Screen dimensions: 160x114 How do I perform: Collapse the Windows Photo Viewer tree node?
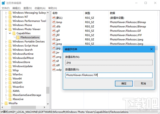(6, 29)
